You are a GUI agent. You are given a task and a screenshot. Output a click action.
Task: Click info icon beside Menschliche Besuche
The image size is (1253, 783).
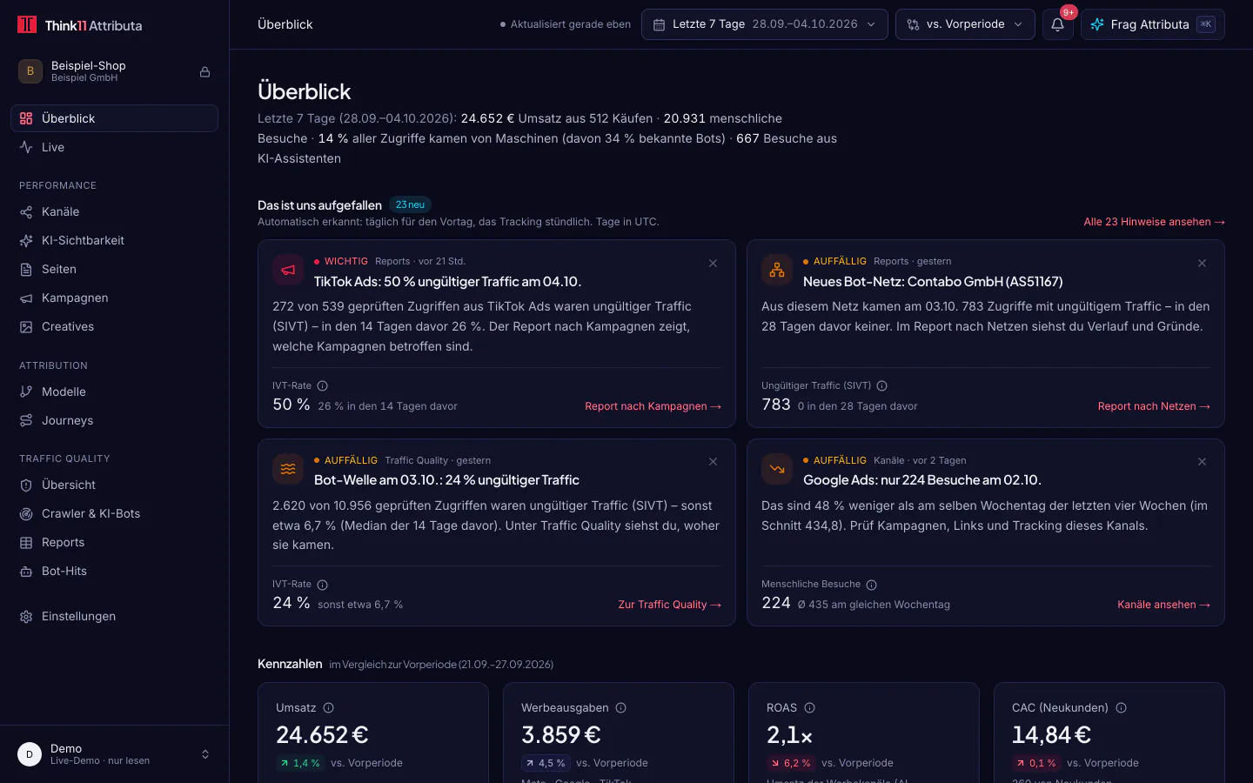(872, 585)
